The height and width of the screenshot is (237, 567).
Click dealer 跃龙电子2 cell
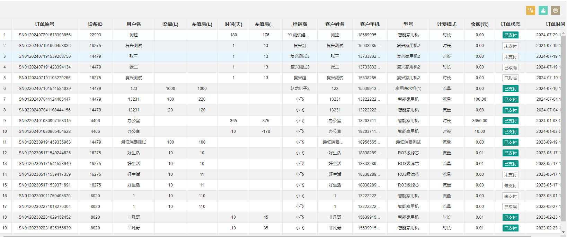click(x=300, y=89)
